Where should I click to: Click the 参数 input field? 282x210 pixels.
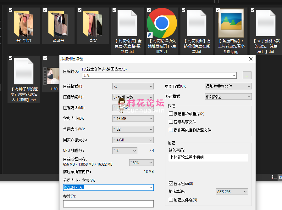tap(108, 204)
